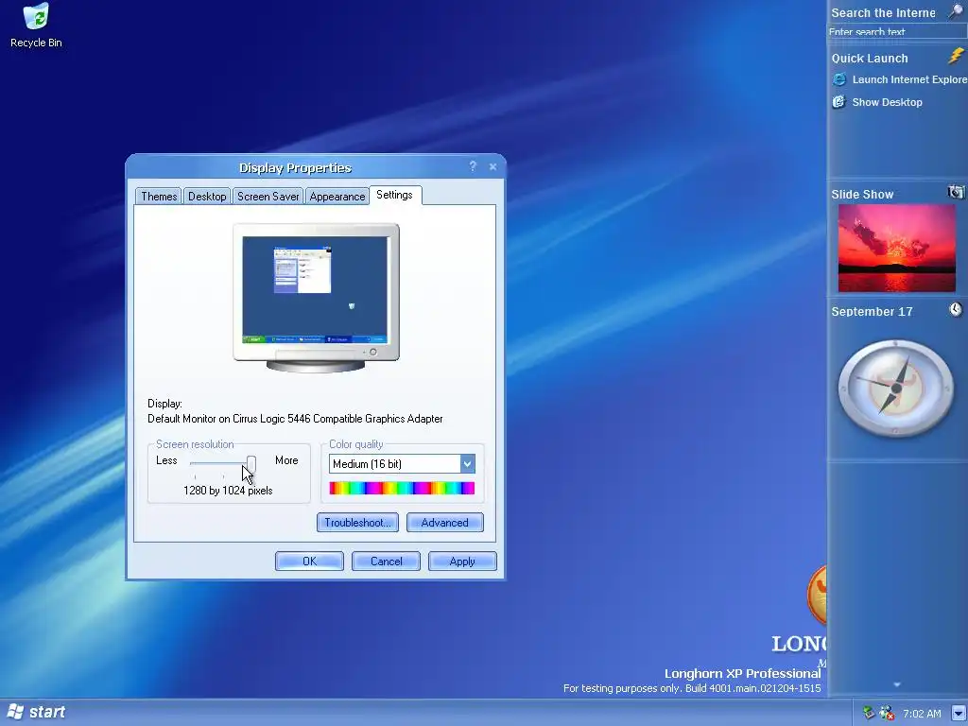Confirm with the OK button

(309, 562)
